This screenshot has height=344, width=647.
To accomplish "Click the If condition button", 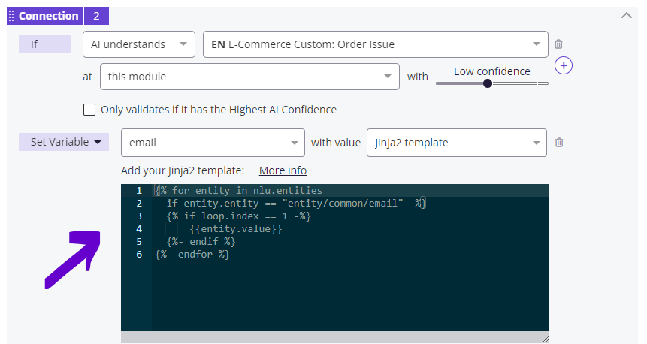I will 44,44.
